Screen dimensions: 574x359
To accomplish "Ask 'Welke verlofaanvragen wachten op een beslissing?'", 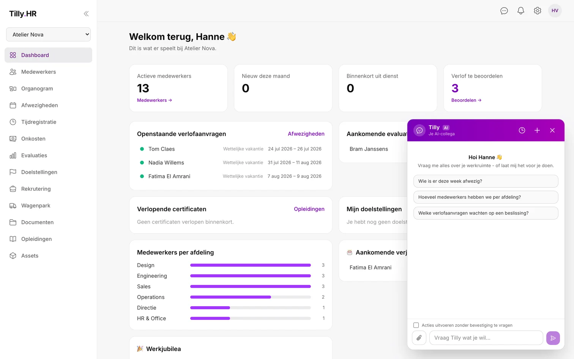I will pos(486,213).
